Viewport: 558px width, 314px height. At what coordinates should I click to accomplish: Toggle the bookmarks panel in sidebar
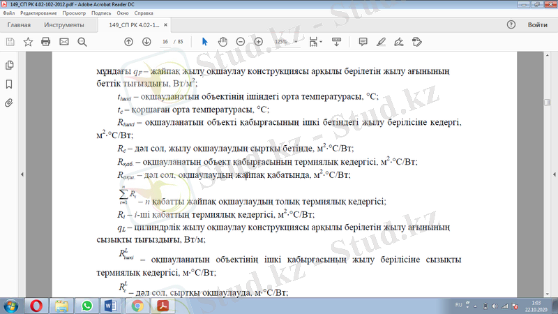pos(9,84)
